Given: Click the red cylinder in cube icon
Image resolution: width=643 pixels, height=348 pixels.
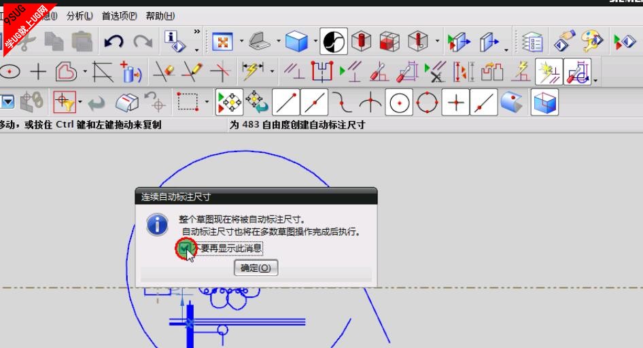Looking at the screenshot, I should point(362,41).
